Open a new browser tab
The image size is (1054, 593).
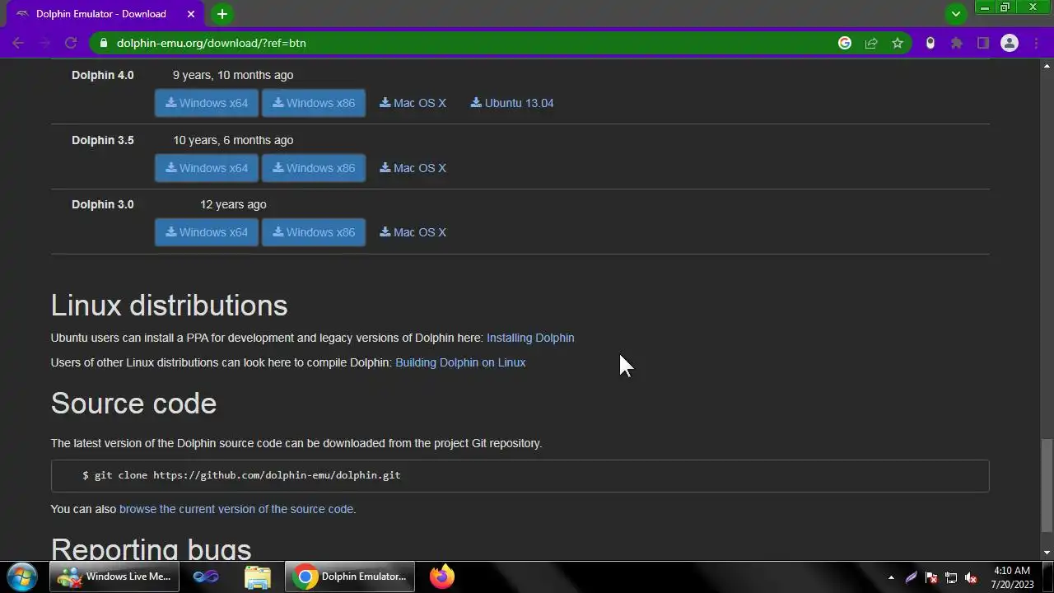222,14
